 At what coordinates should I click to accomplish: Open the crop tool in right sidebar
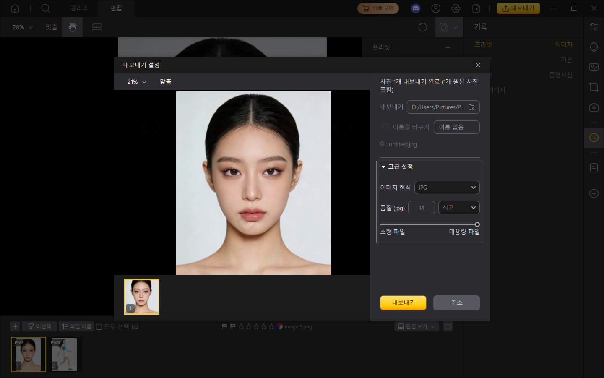pos(594,87)
